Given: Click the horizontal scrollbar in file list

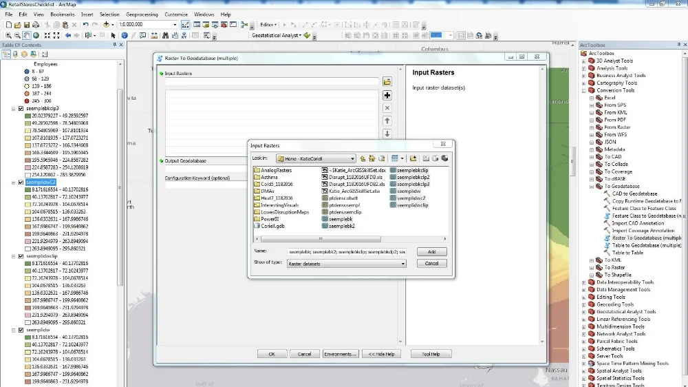Looking at the screenshot, I should coord(321,239).
